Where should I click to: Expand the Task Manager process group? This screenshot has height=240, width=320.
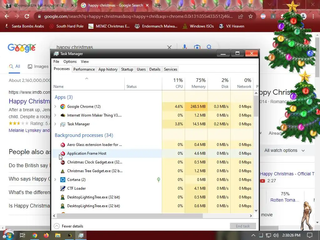click(x=55, y=124)
